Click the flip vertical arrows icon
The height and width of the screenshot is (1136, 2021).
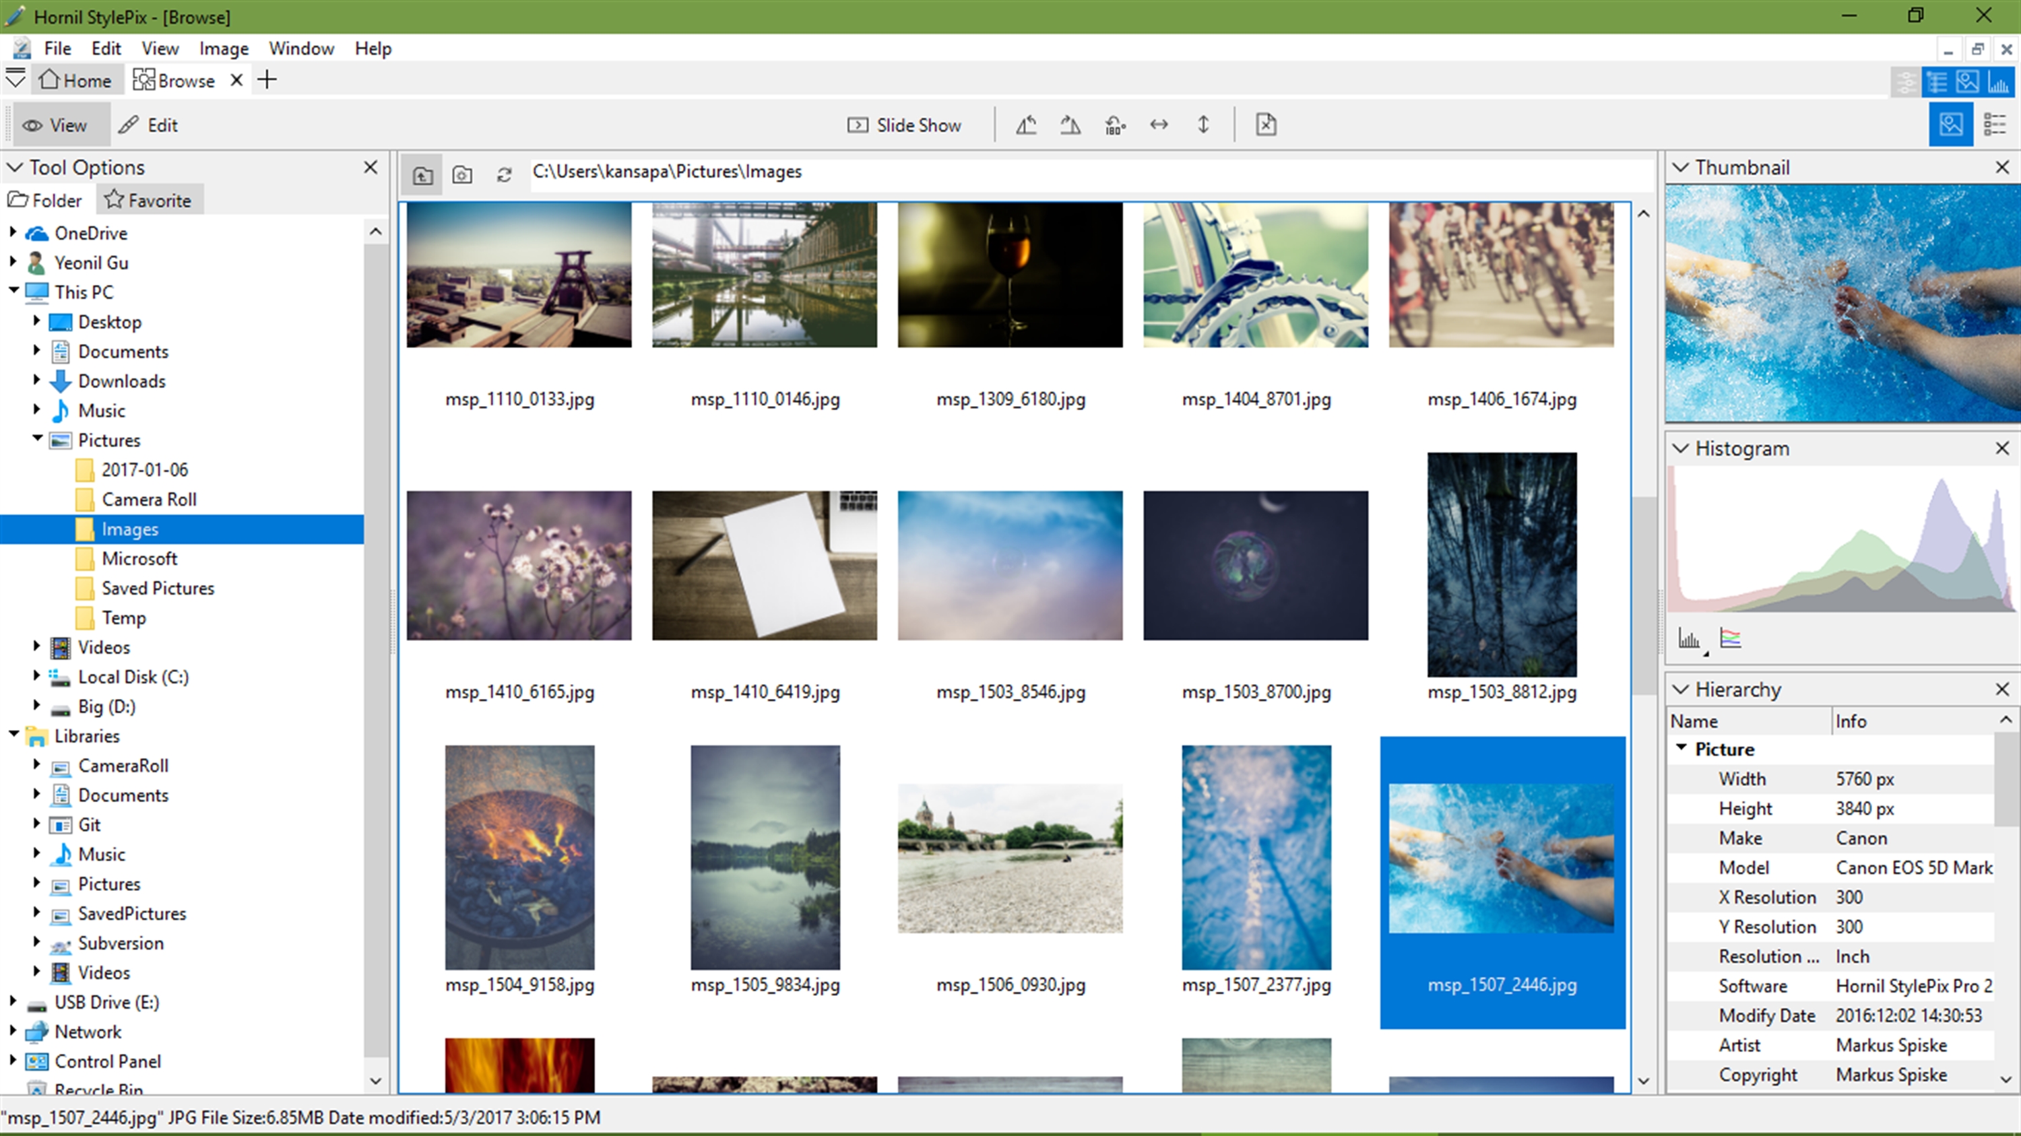(x=1202, y=125)
